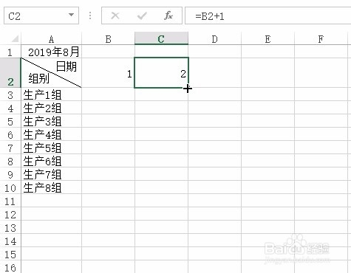Select row 10 header

(x=10, y=187)
